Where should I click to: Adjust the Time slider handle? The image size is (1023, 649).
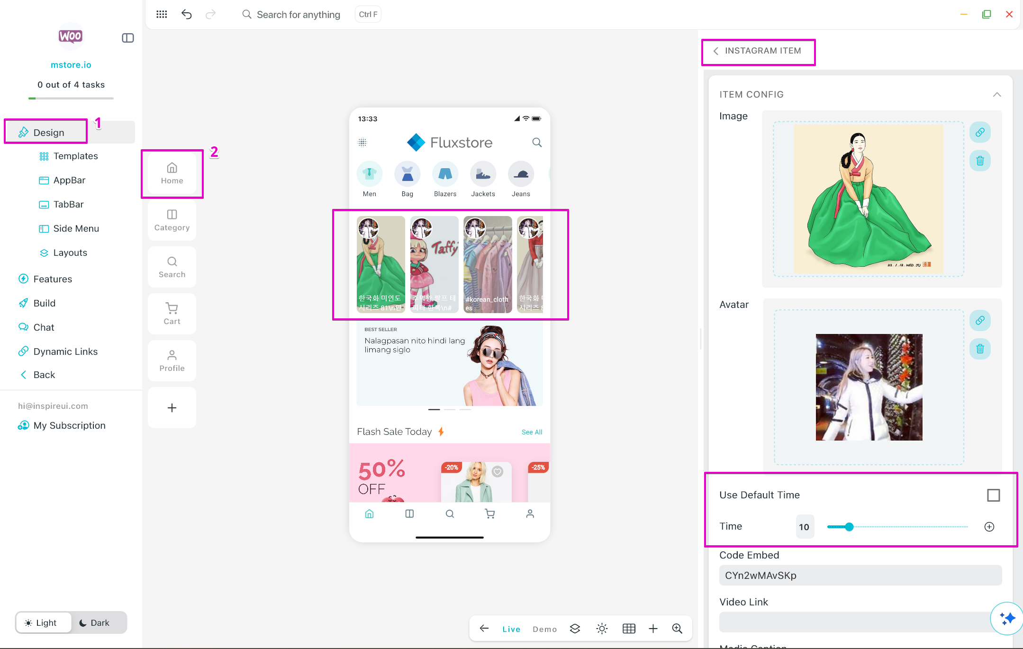coord(849,527)
